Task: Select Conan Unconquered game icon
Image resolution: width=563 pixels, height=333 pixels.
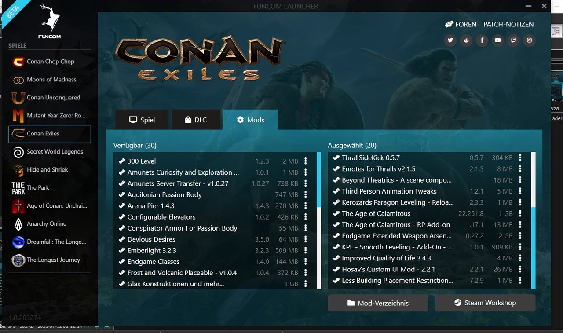Action: tap(18, 98)
